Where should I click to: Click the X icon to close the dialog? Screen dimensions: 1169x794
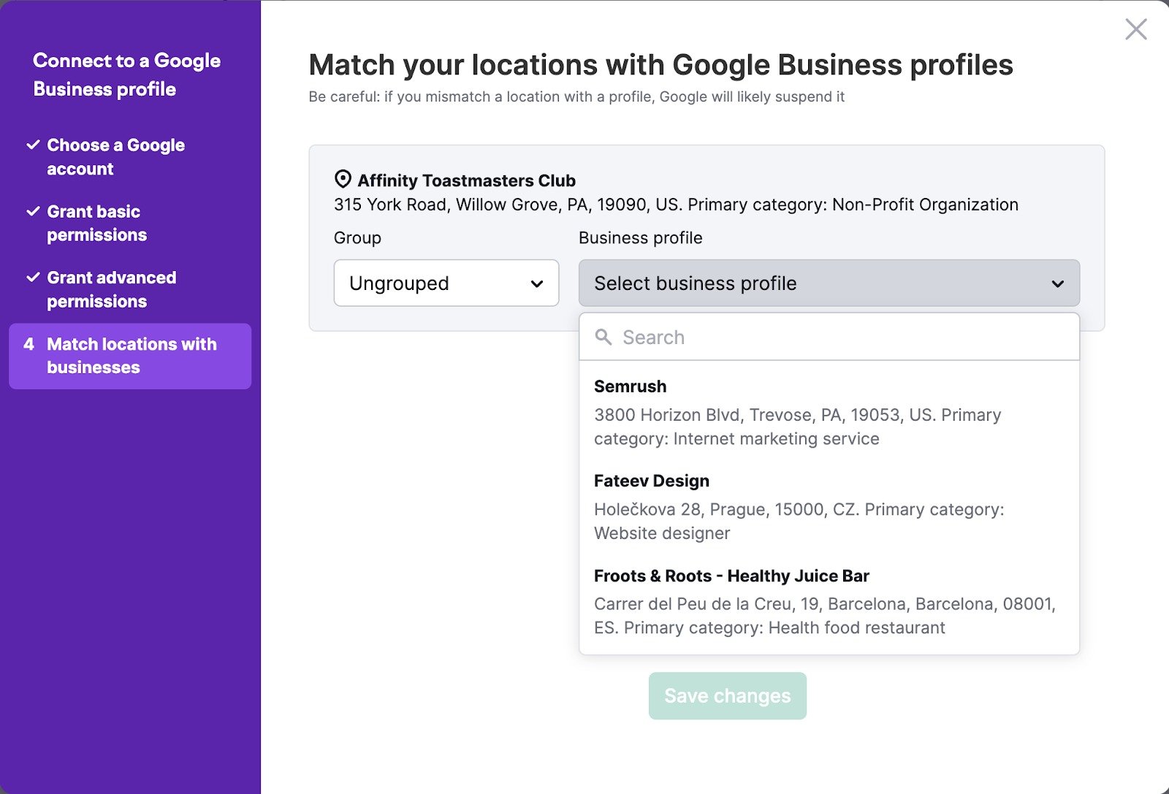(x=1137, y=29)
